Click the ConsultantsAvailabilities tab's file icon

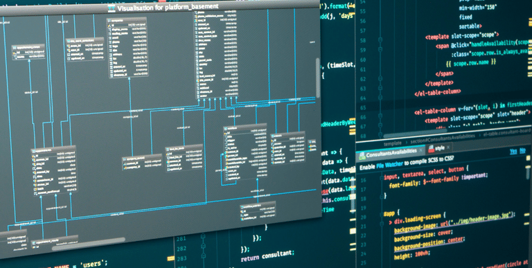(362, 155)
